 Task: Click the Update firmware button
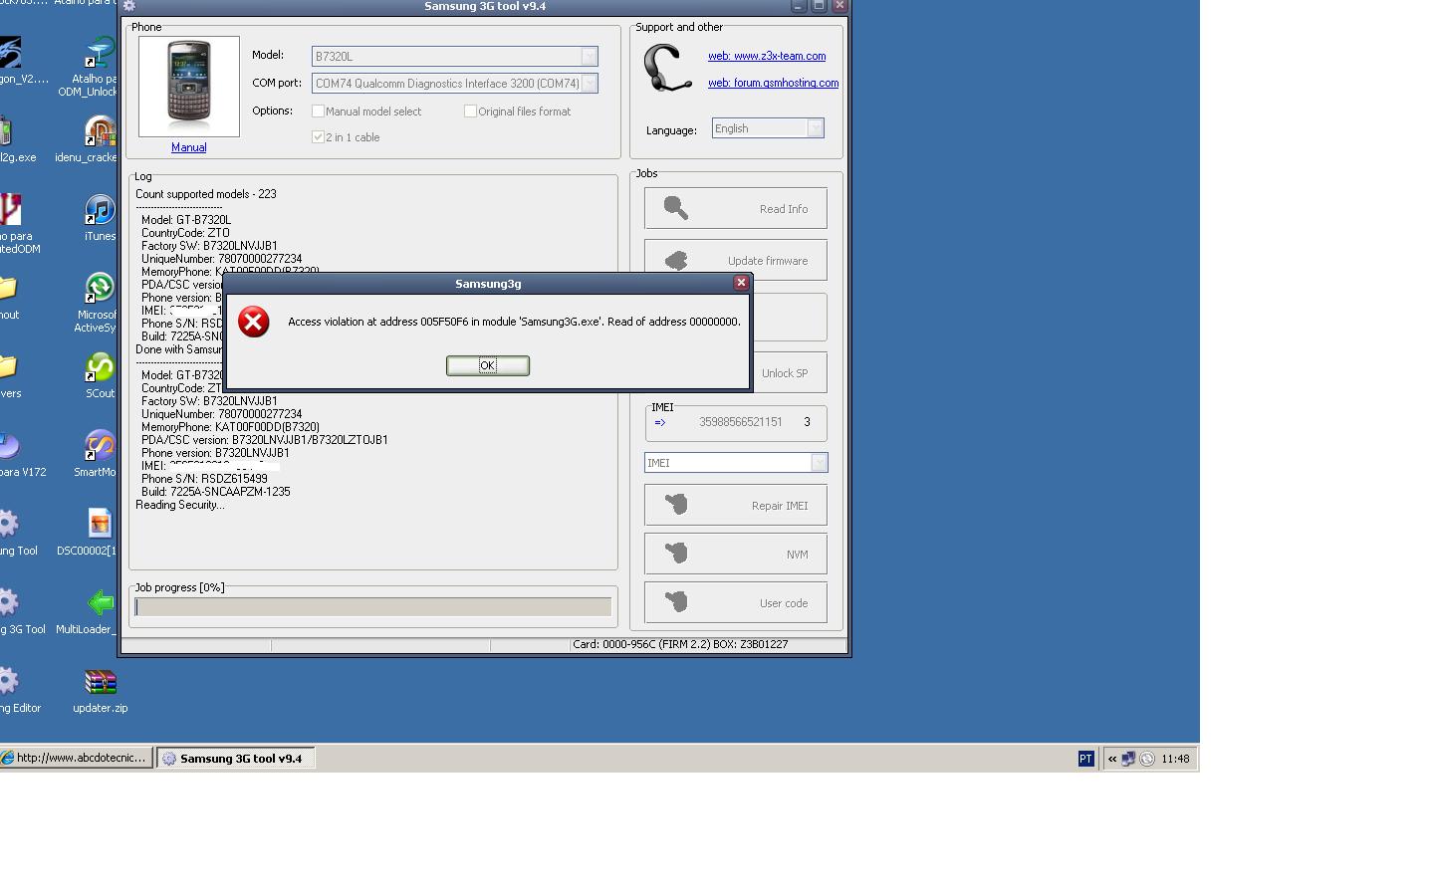pos(735,260)
